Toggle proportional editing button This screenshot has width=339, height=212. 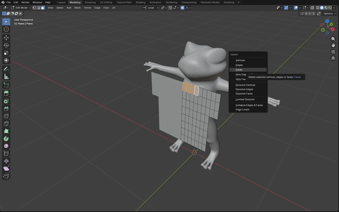pos(183,8)
